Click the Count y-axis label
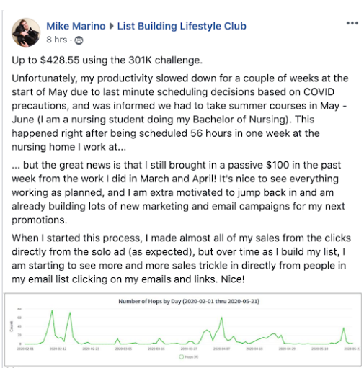This screenshot has width=364, height=368. 12,327
